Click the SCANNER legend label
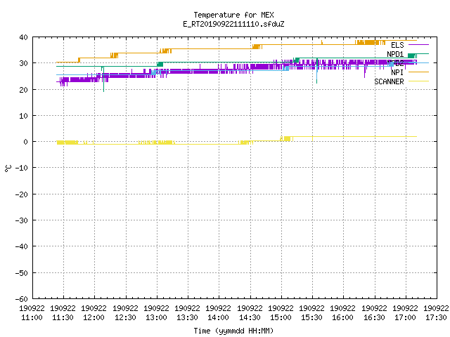The width and height of the screenshot is (450, 337). [389, 81]
